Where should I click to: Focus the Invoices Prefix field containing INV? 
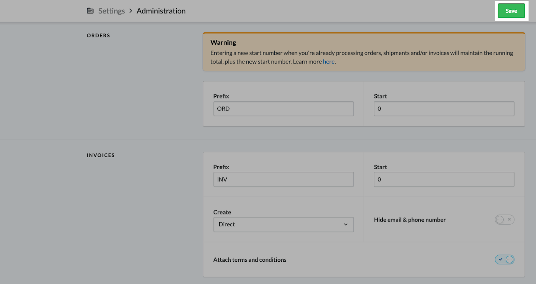(283, 179)
